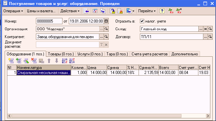Viewport: 216px width, 121px height.
Task: Delete the current row in equipment table
Action: tap(34, 61)
